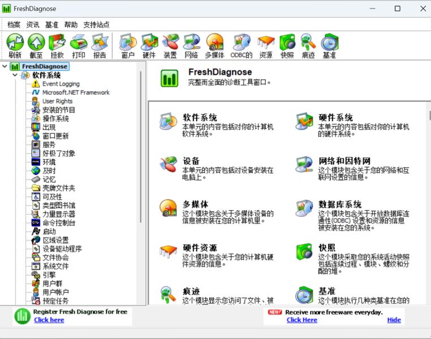Image resolution: width=431 pixels, height=339 pixels.
Task: Open the 帮助 menu
Action: click(71, 25)
